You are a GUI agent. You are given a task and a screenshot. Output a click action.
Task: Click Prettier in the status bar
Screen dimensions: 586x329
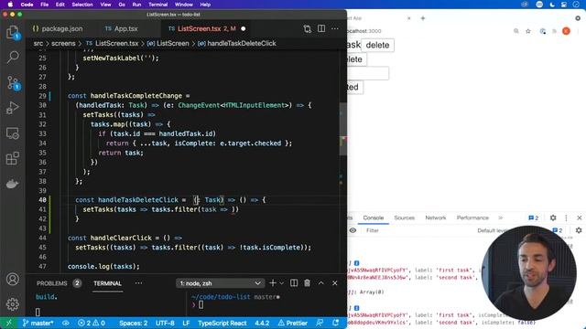point(293,323)
